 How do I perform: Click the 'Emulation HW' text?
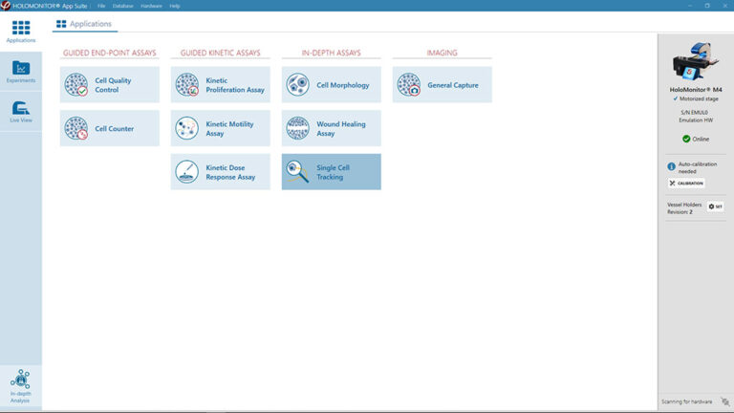click(696, 120)
